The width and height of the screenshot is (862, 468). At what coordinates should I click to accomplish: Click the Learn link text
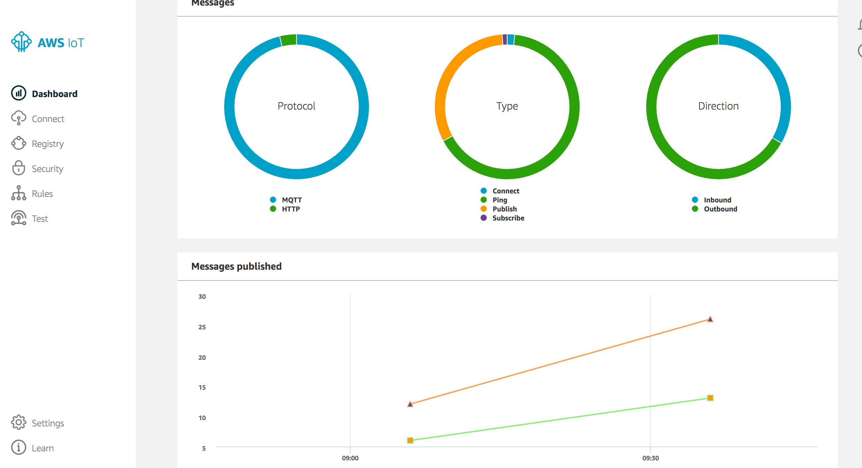pyautogui.click(x=43, y=448)
